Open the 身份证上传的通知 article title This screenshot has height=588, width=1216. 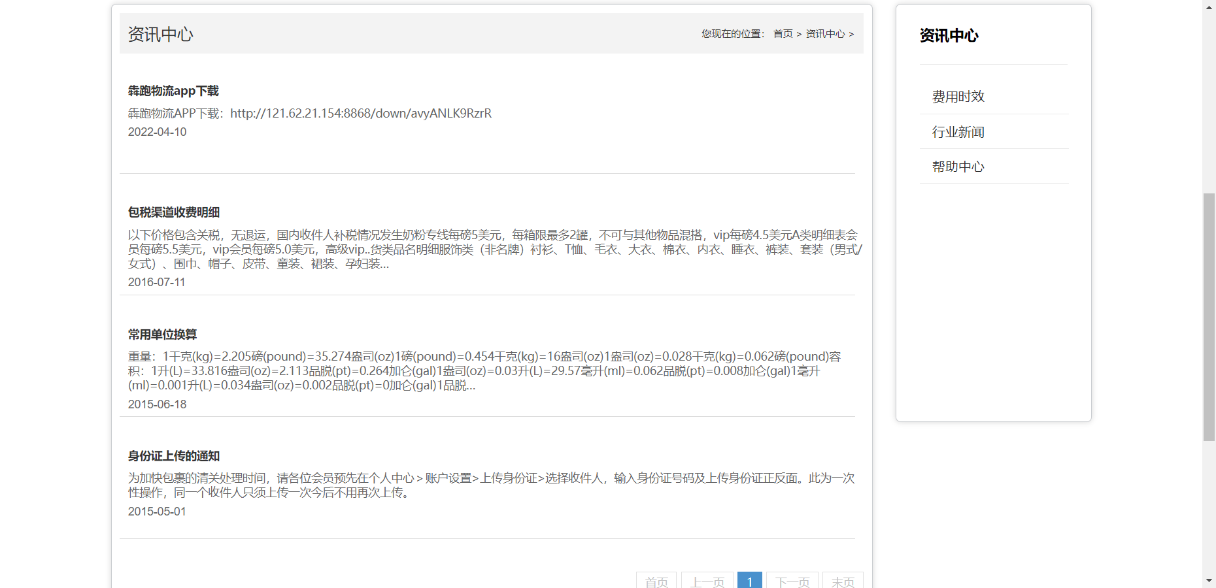174,456
